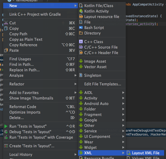Open the UI Component submenu
Screen dimensions: 166x159
[x=102, y=137]
